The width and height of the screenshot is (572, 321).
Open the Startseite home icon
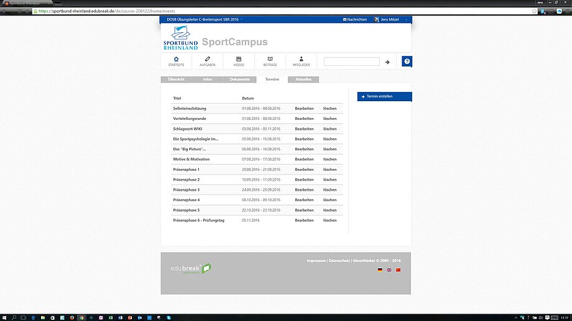click(176, 59)
